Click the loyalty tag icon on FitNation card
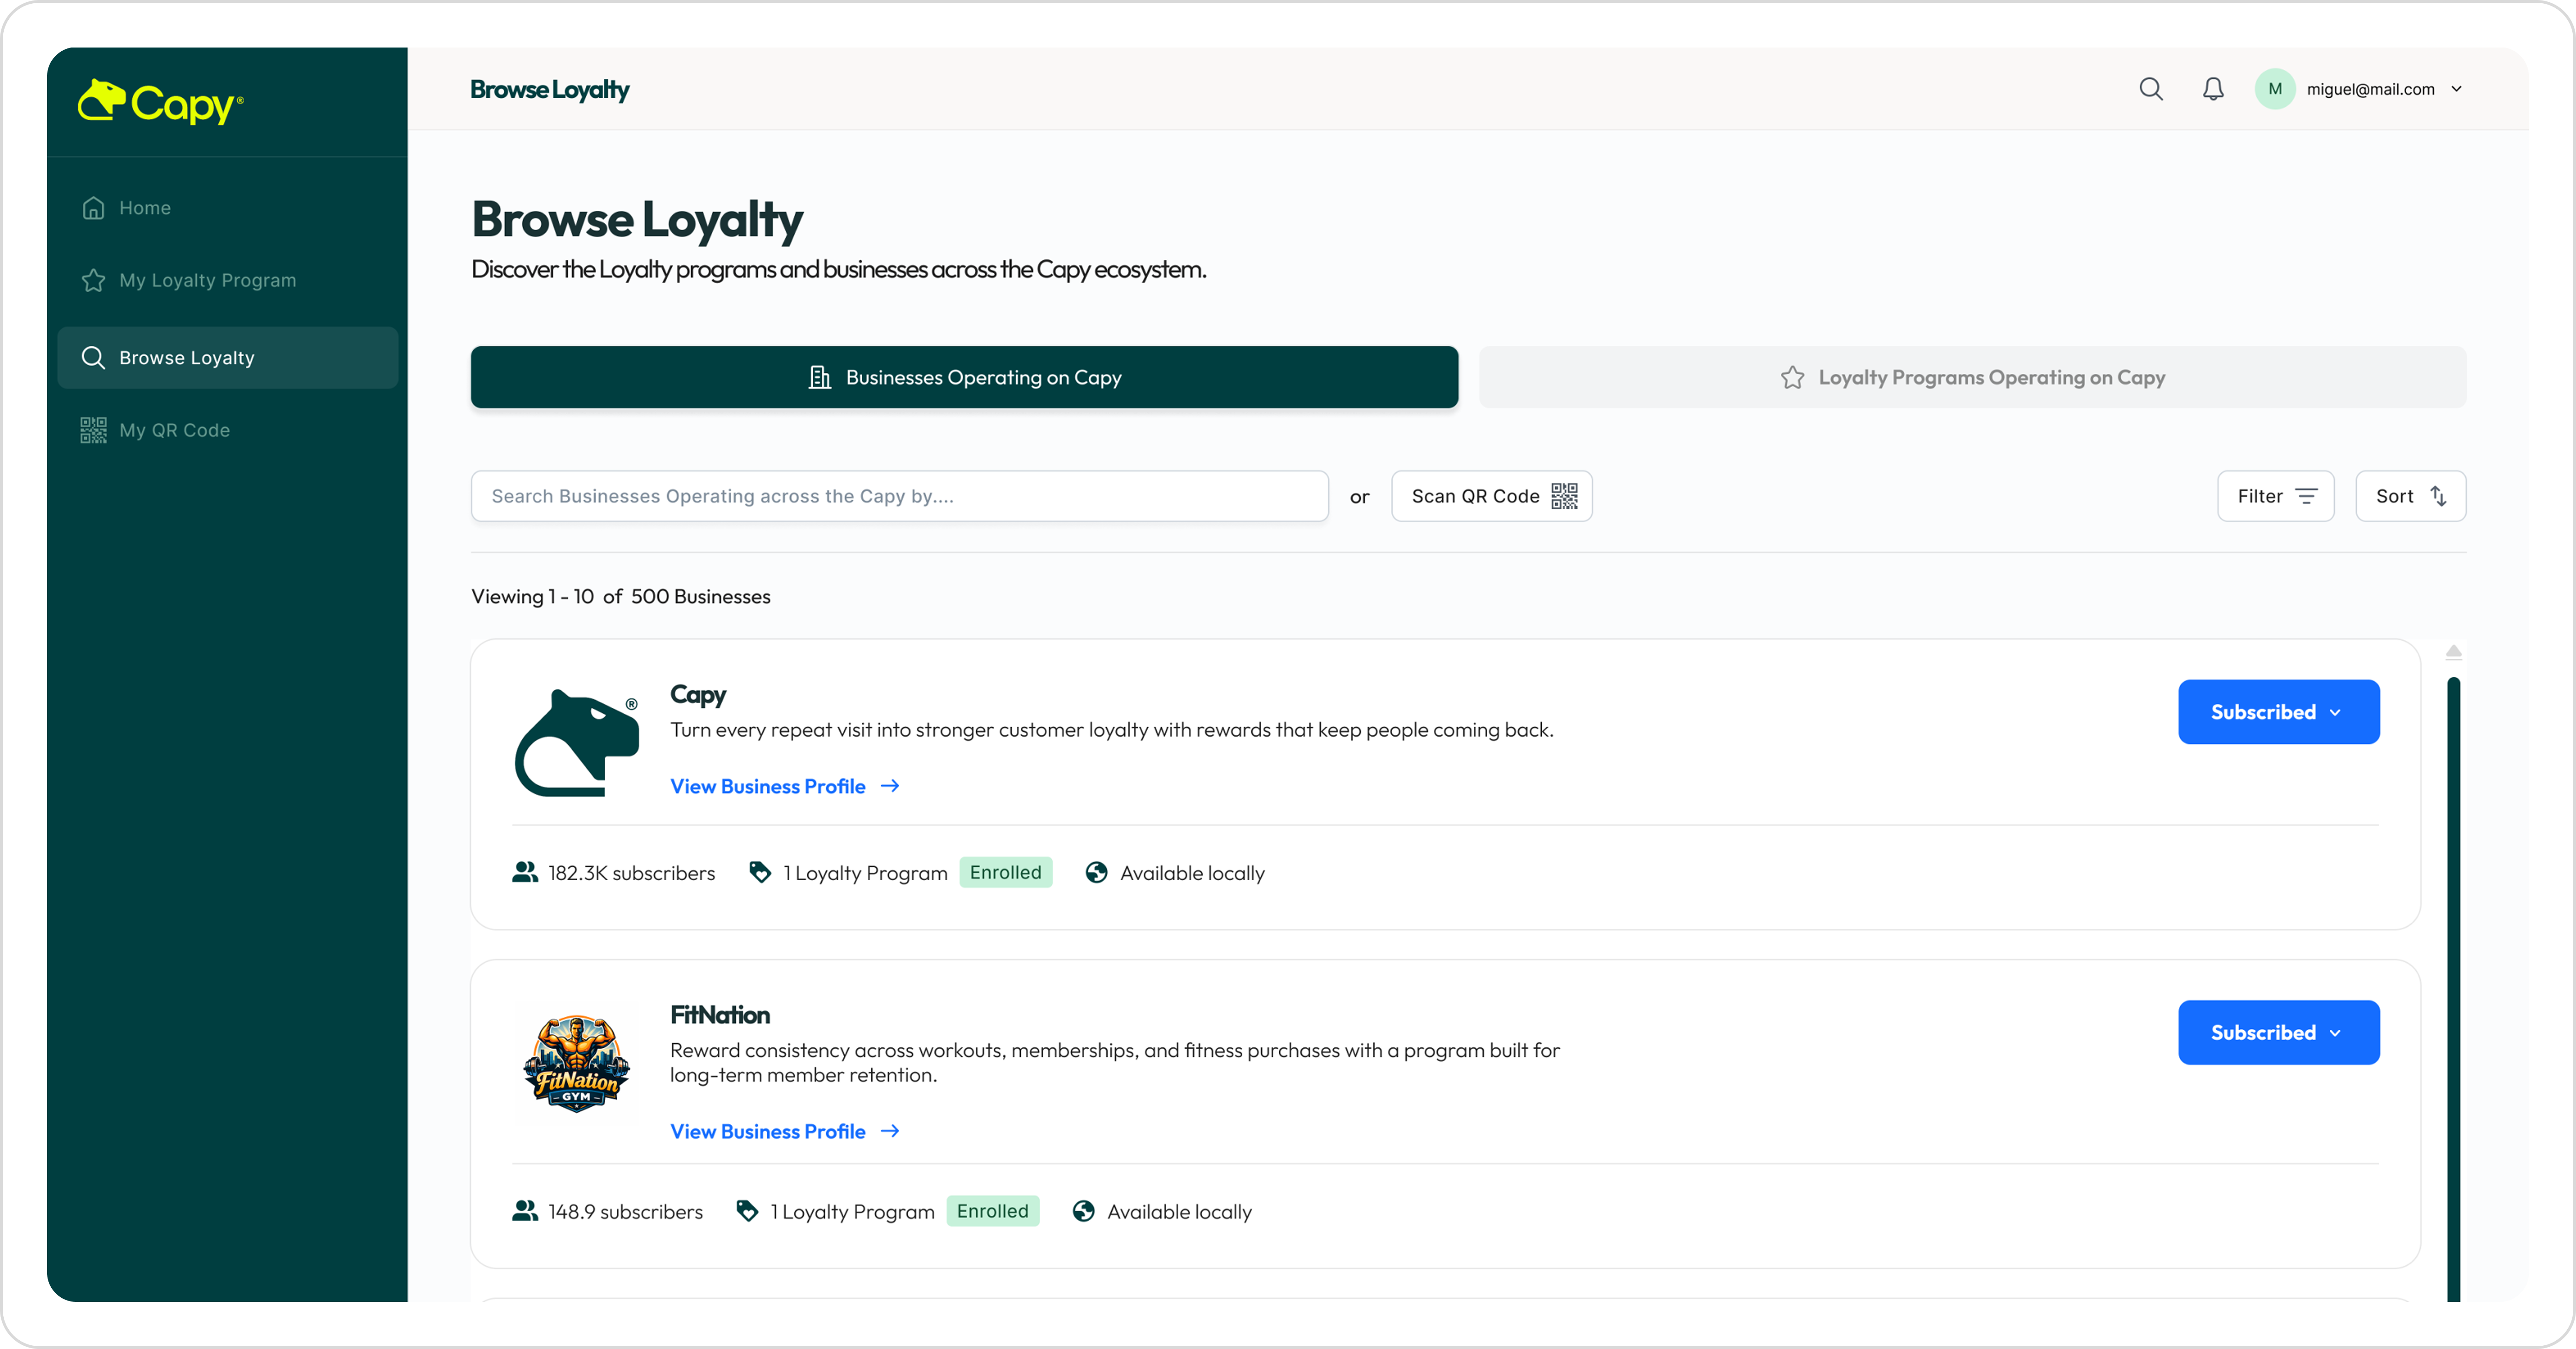 point(747,1211)
